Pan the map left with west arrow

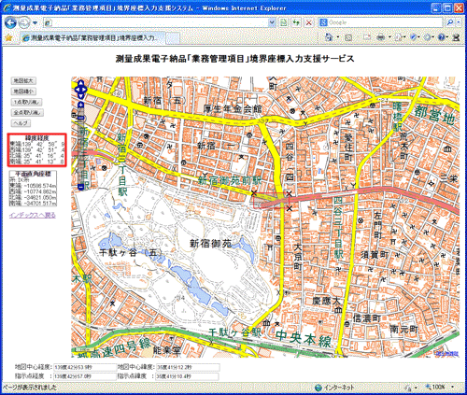77,90
